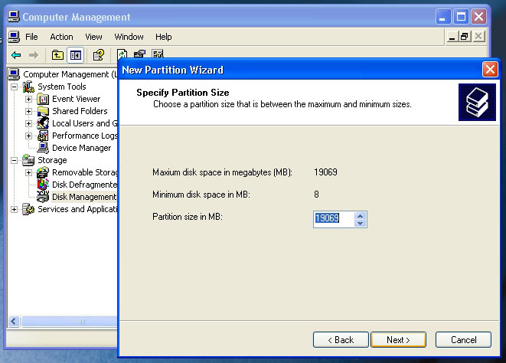Screen dimensions: 506x363
Task: Click the Next button in the wizard
Action: tap(398, 339)
